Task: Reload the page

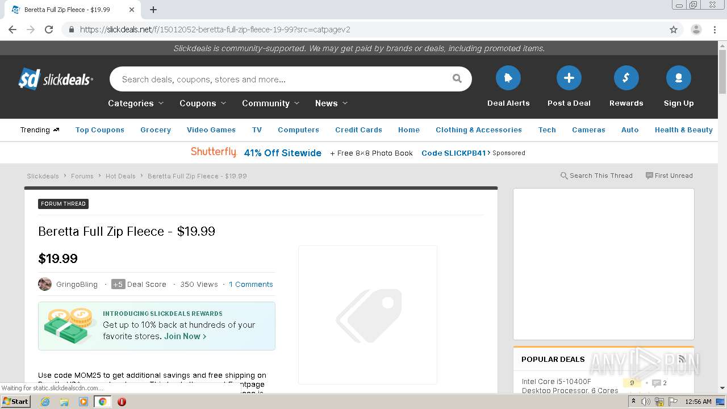Action: pos(49,30)
